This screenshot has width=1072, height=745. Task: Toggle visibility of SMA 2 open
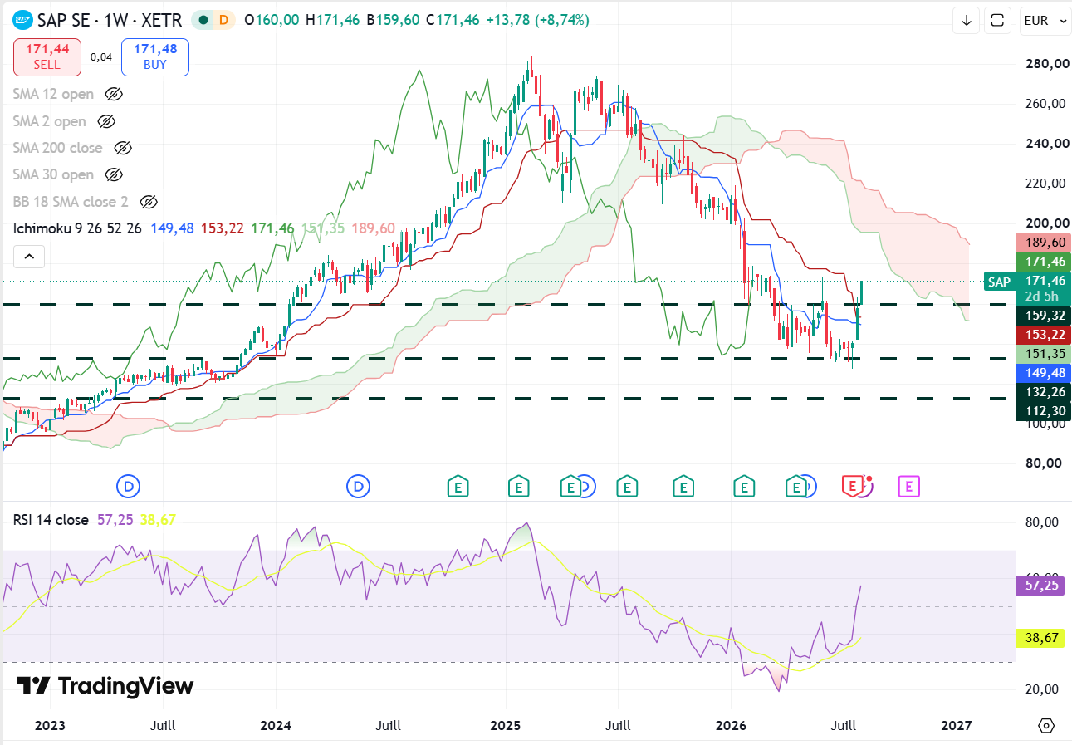pos(106,121)
